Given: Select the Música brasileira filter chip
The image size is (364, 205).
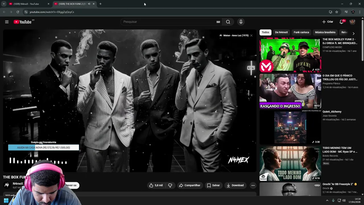Looking at the screenshot, I should [325, 32].
